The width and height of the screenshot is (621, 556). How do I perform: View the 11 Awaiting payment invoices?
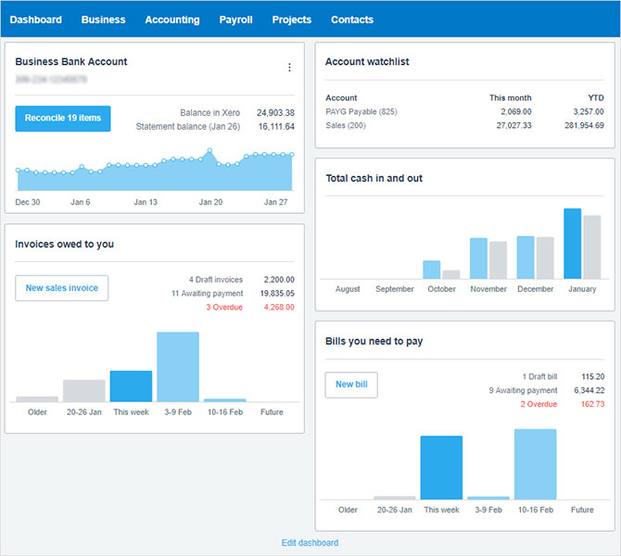pos(208,293)
